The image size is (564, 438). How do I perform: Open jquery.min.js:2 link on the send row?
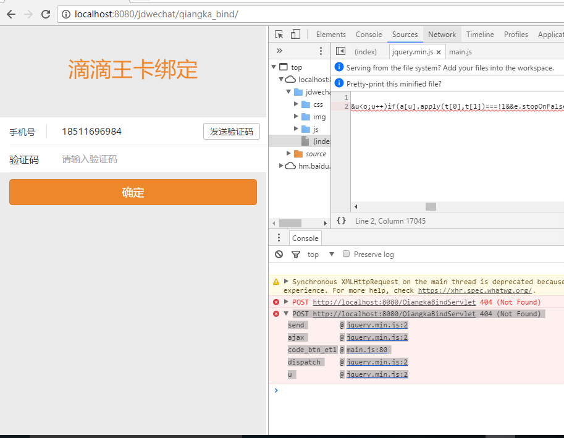[377, 325]
